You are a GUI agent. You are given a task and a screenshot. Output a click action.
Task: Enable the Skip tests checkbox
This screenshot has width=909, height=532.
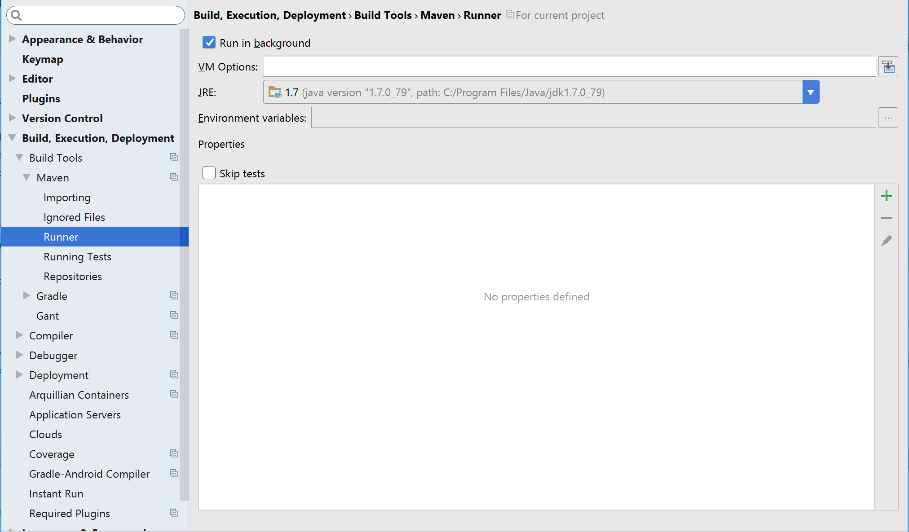209,173
